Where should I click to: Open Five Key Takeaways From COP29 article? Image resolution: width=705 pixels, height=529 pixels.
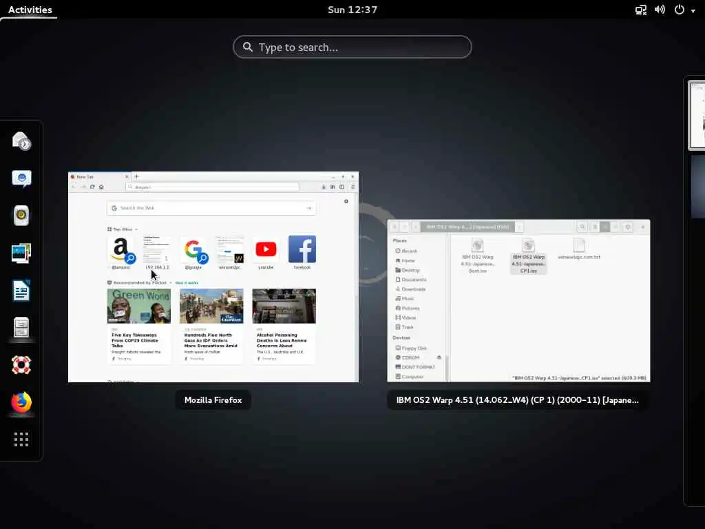pyautogui.click(x=139, y=326)
